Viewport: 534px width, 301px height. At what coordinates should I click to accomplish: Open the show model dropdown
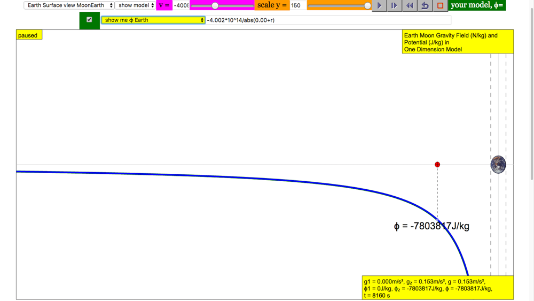coord(135,5)
